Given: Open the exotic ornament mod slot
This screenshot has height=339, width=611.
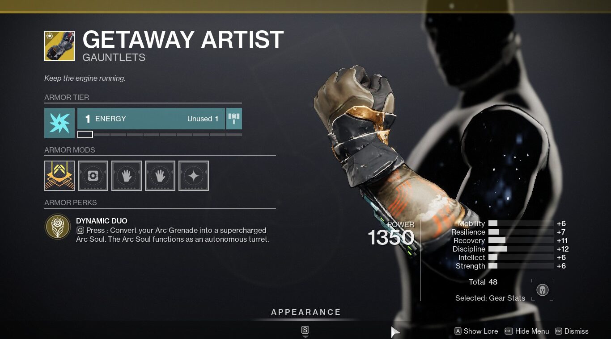Looking at the screenshot, I should (59, 176).
